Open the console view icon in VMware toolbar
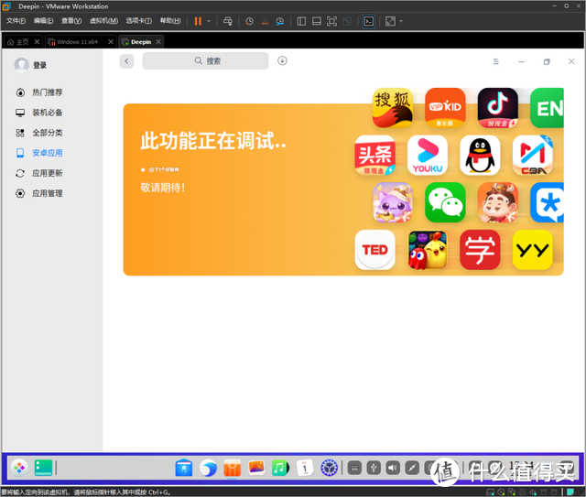The height and width of the screenshot is (497, 586). (368, 21)
